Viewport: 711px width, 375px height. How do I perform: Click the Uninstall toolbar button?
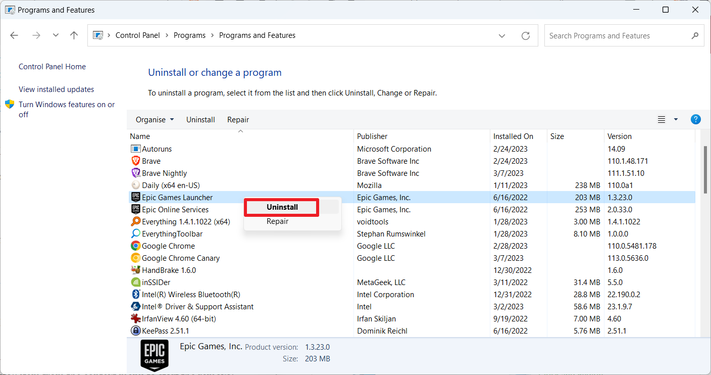pyautogui.click(x=200, y=120)
